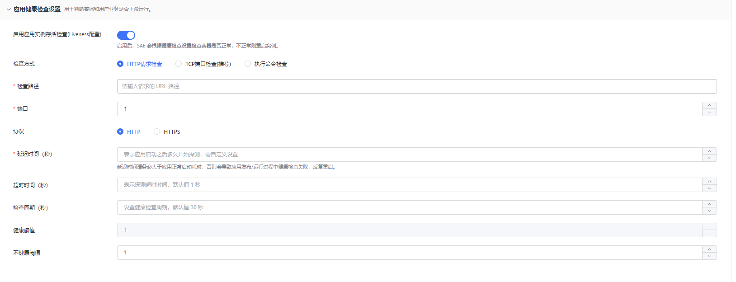This screenshot has width=736, height=282.
Task: Decrease 延迟时间 using the down arrow
Action: coord(709,158)
